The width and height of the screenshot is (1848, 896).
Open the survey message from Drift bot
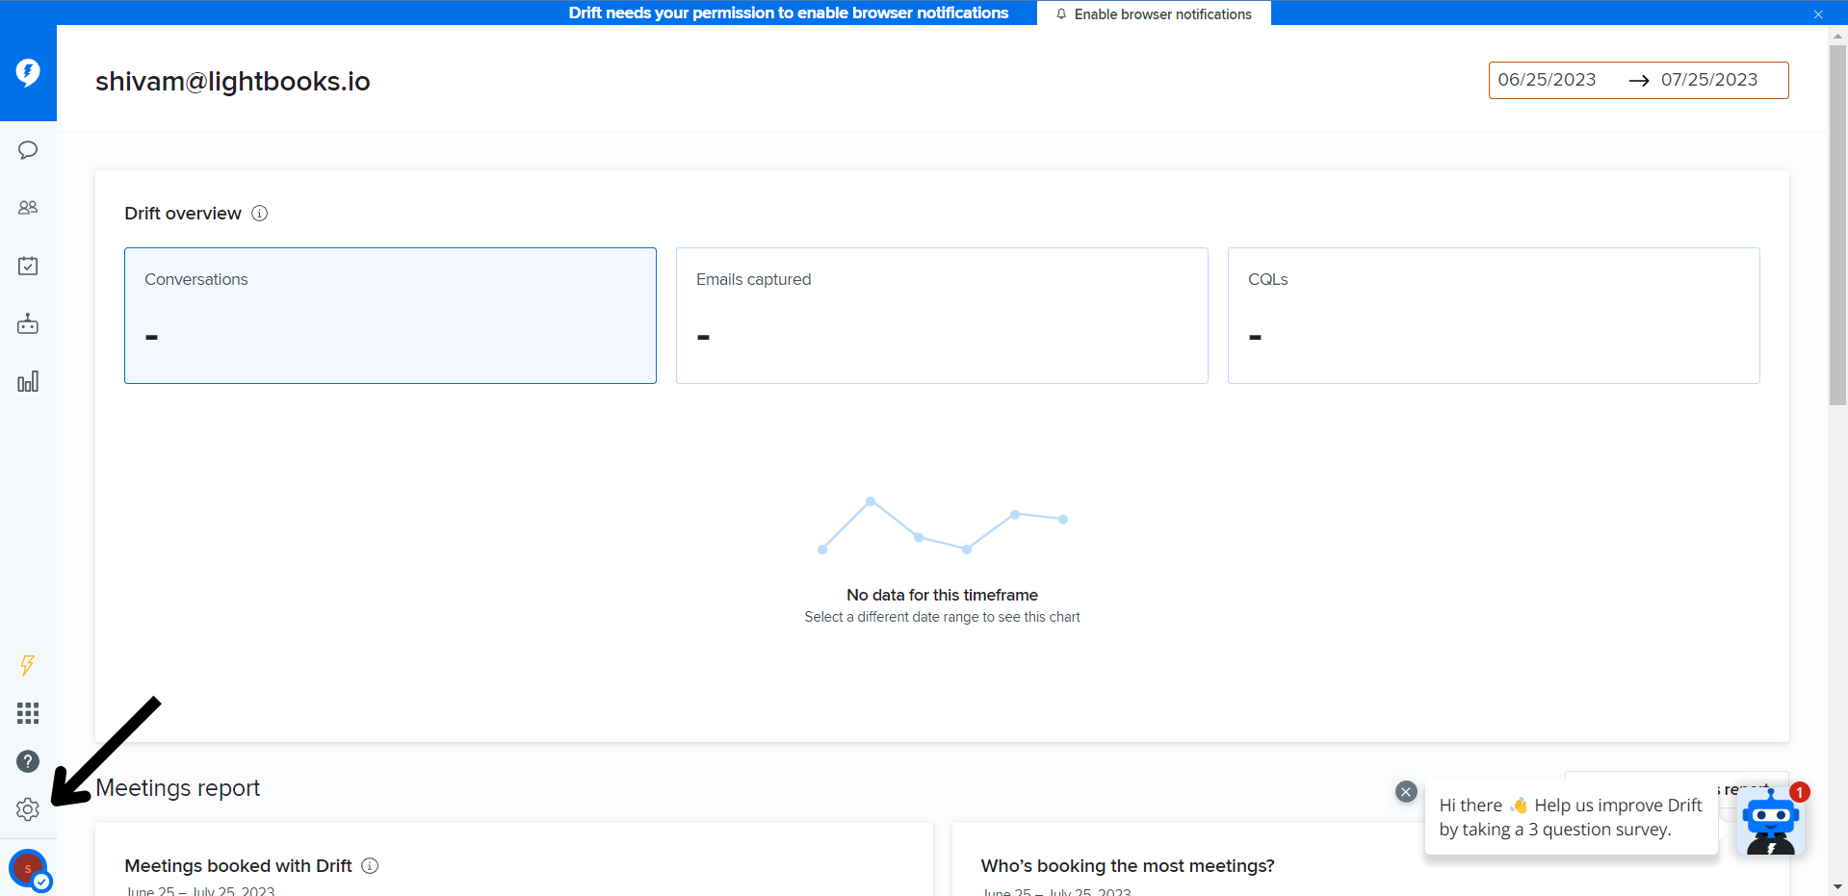1571,817
